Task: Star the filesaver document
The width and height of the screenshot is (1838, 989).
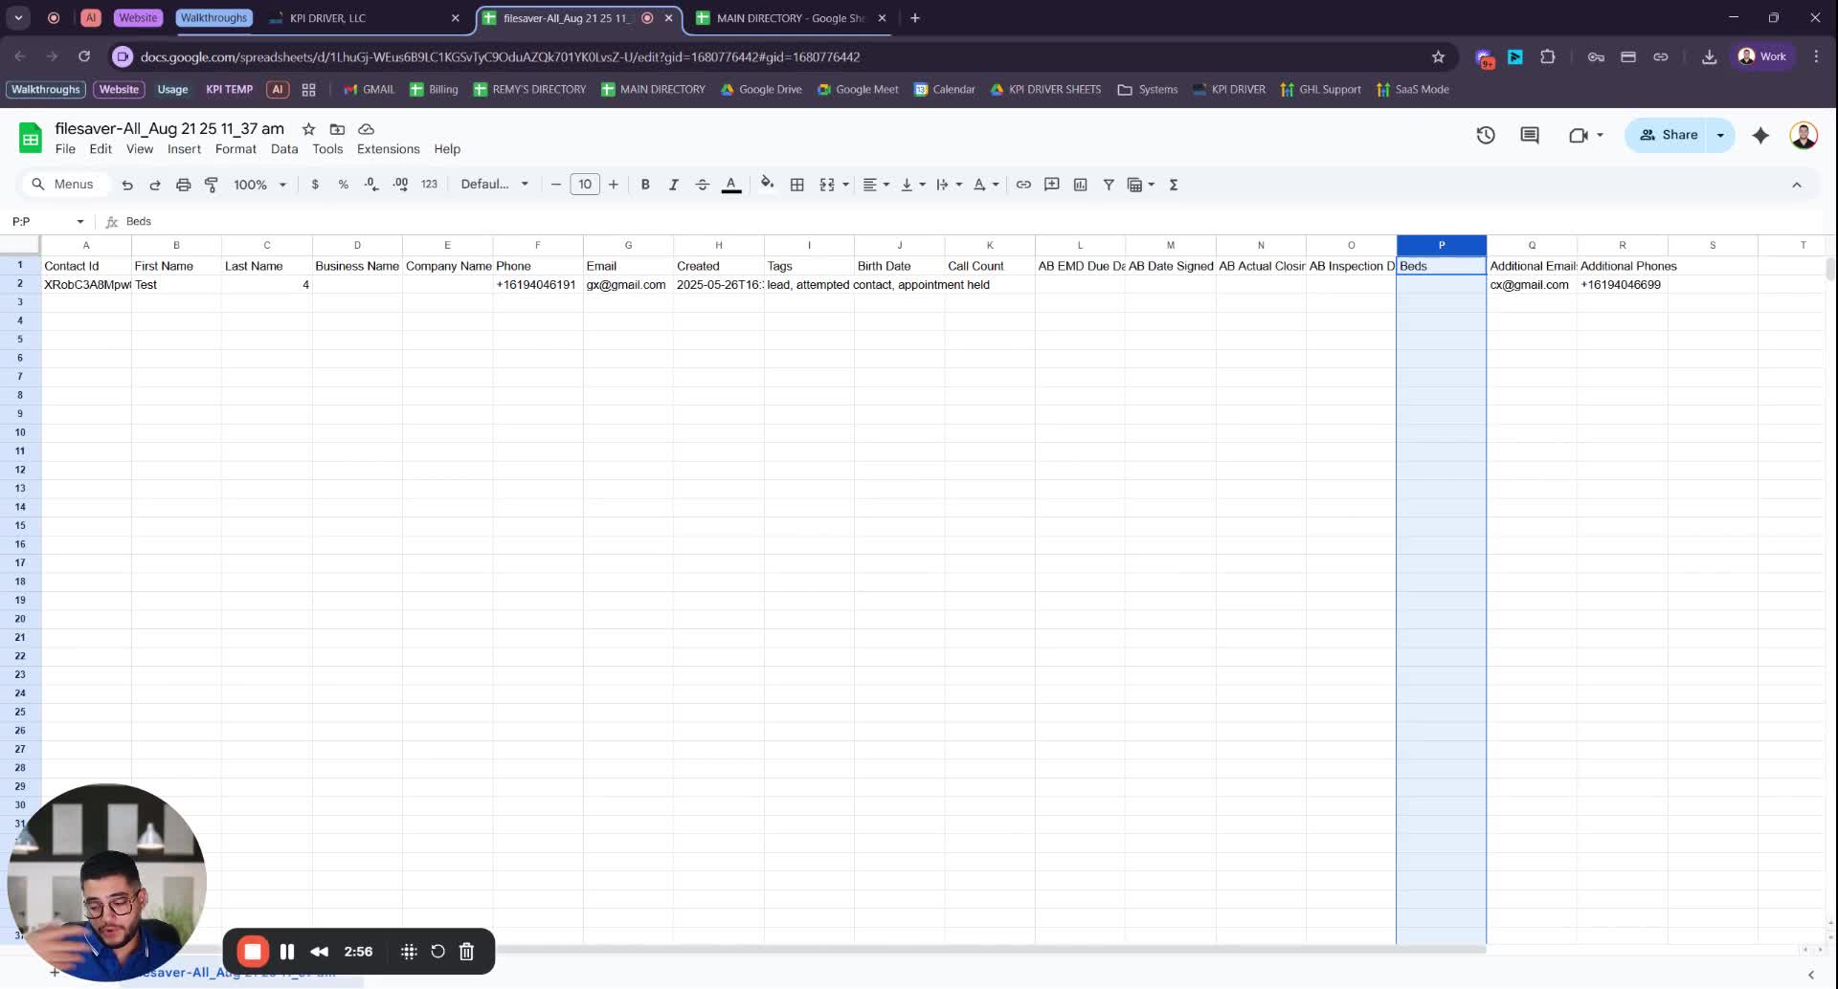Action: pyautogui.click(x=308, y=129)
